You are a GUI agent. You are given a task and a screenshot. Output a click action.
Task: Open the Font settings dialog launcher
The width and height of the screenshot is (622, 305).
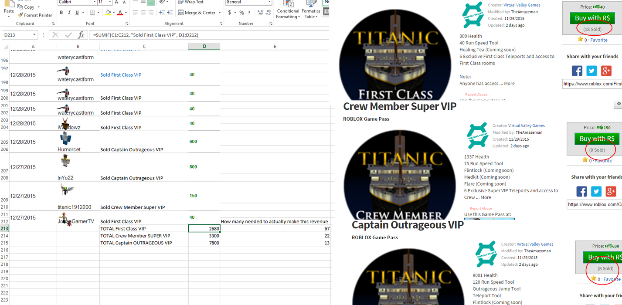(127, 24)
